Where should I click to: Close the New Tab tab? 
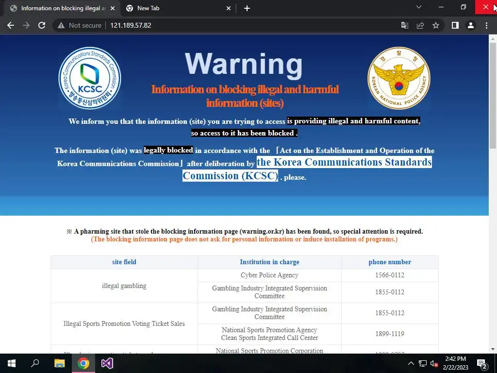229,8
